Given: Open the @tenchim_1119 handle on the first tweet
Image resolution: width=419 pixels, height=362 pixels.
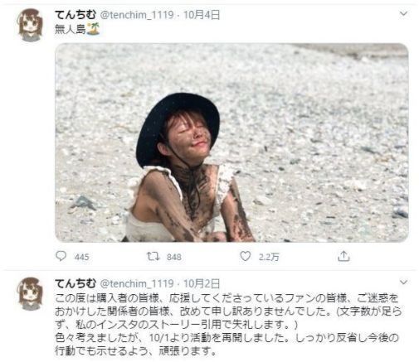Looking at the screenshot, I should [x=137, y=15].
